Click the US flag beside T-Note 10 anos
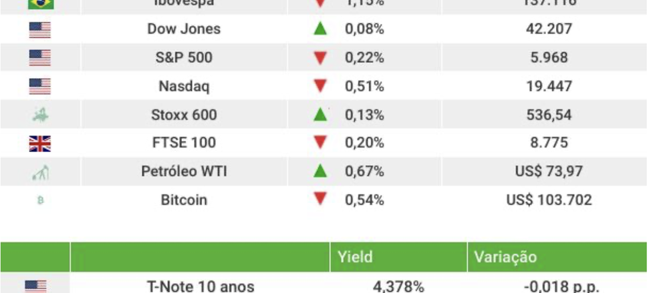Viewport: 649px width, 293px height. [35, 287]
